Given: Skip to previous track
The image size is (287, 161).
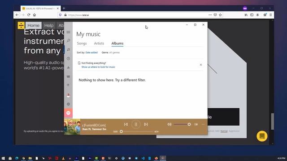Looking at the screenshot, I should coord(126,124).
